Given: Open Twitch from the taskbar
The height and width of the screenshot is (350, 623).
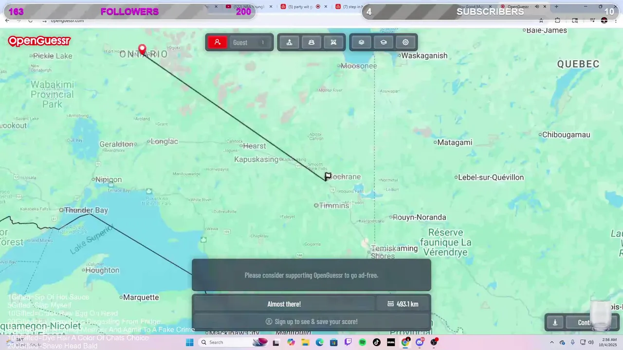Looking at the screenshot, I should (348, 342).
